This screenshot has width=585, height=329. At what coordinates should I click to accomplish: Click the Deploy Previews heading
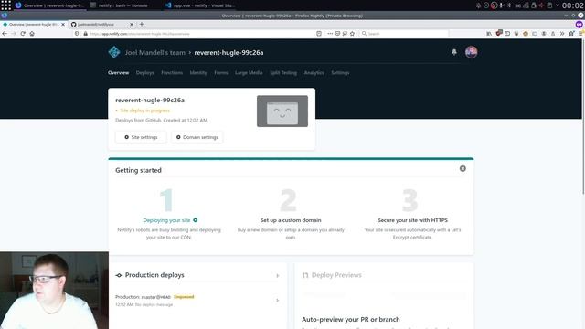coord(336,275)
